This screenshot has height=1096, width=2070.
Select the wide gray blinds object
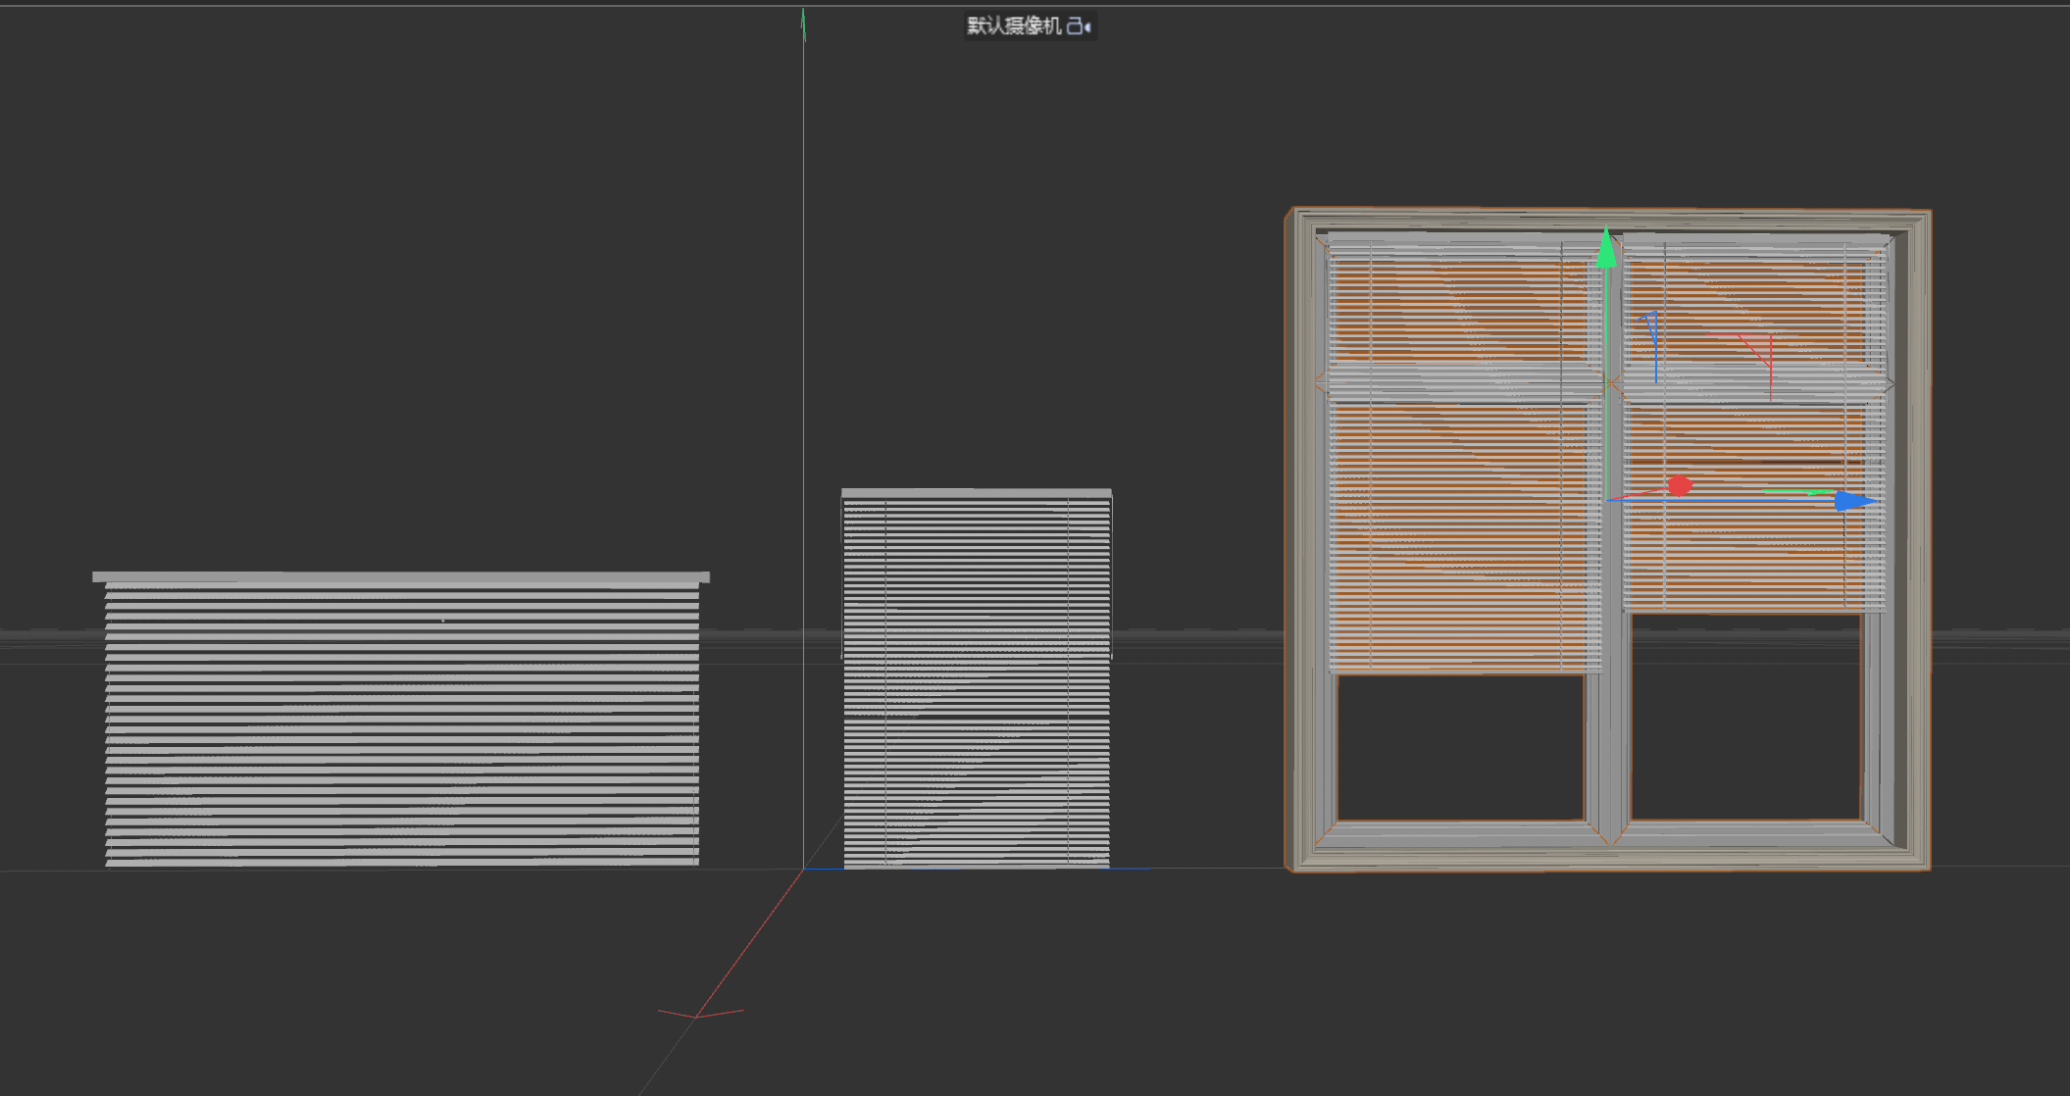(401, 721)
